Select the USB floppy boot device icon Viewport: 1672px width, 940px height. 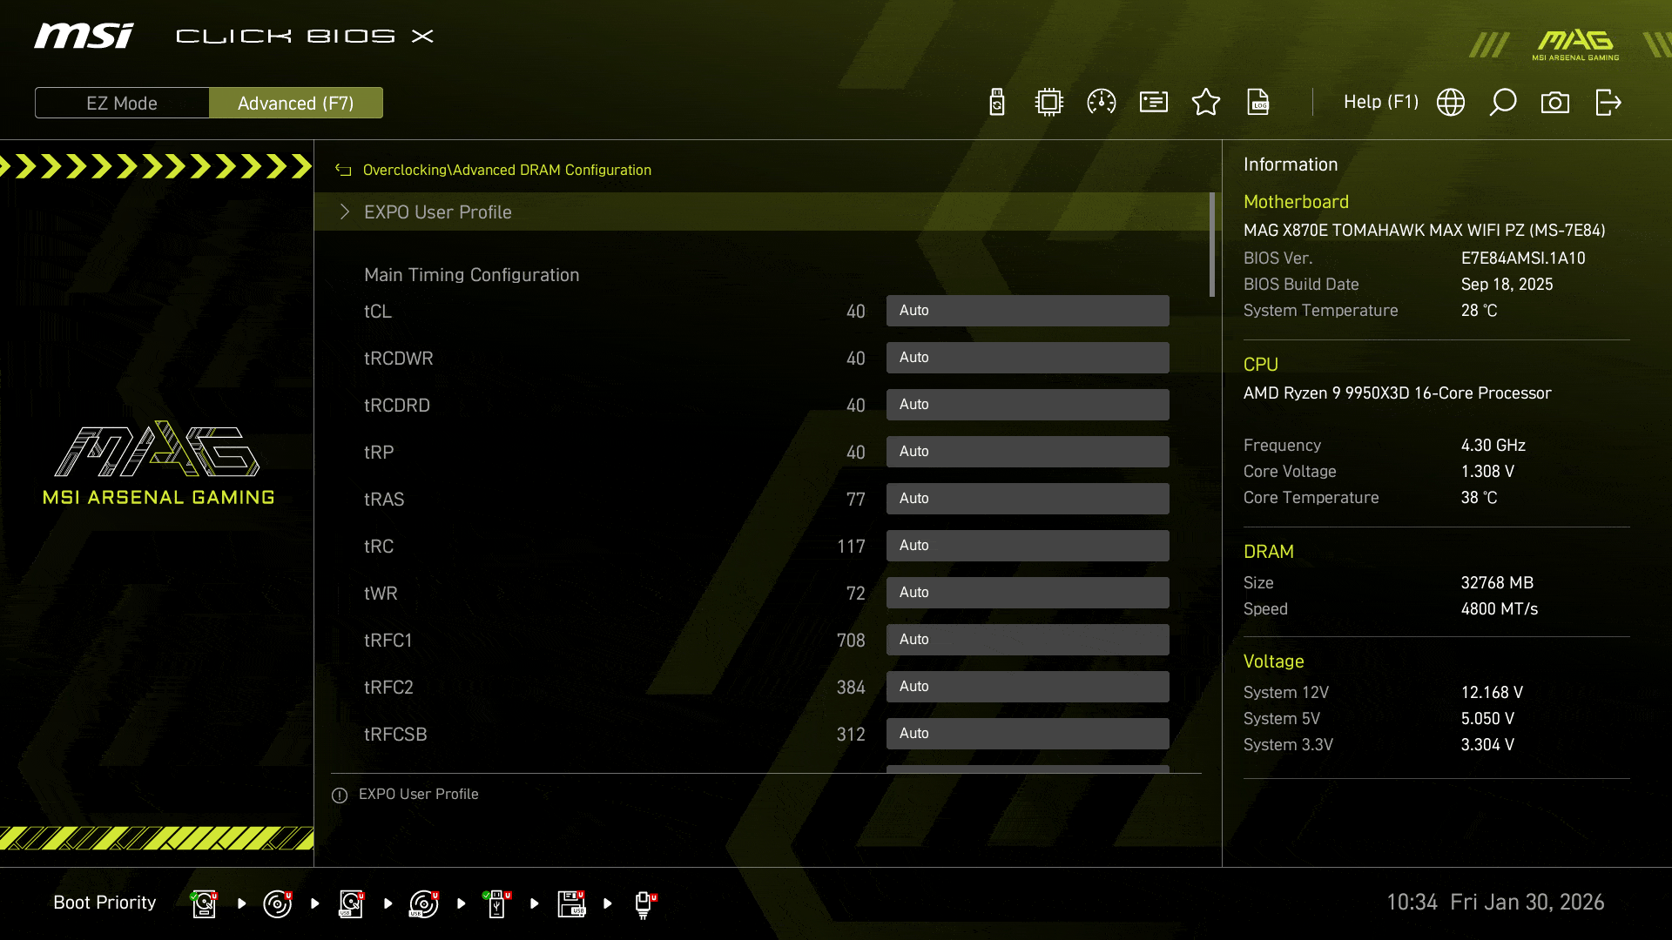point(571,903)
